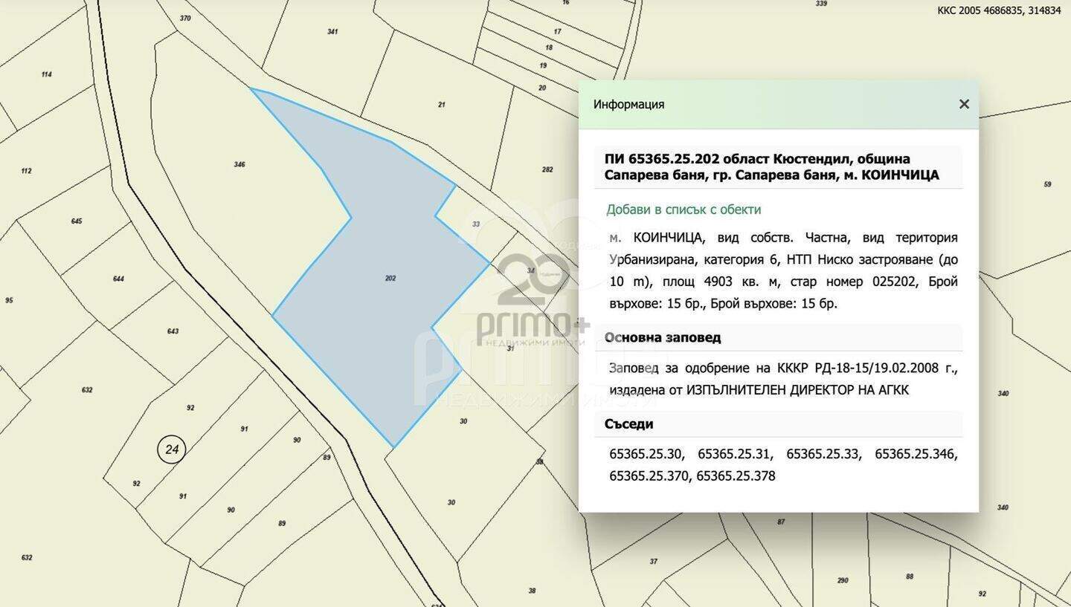Click parcel 645 label on the map
Screen dimensions: 1071x607
[x=77, y=221]
